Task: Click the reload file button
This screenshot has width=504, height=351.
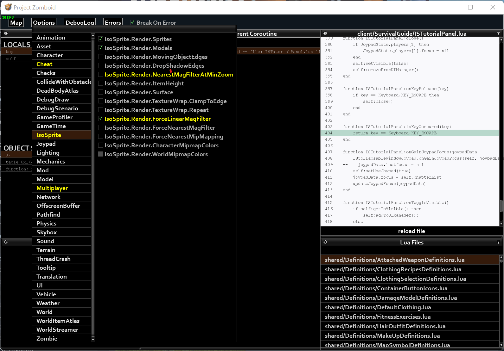Action: (x=411, y=231)
